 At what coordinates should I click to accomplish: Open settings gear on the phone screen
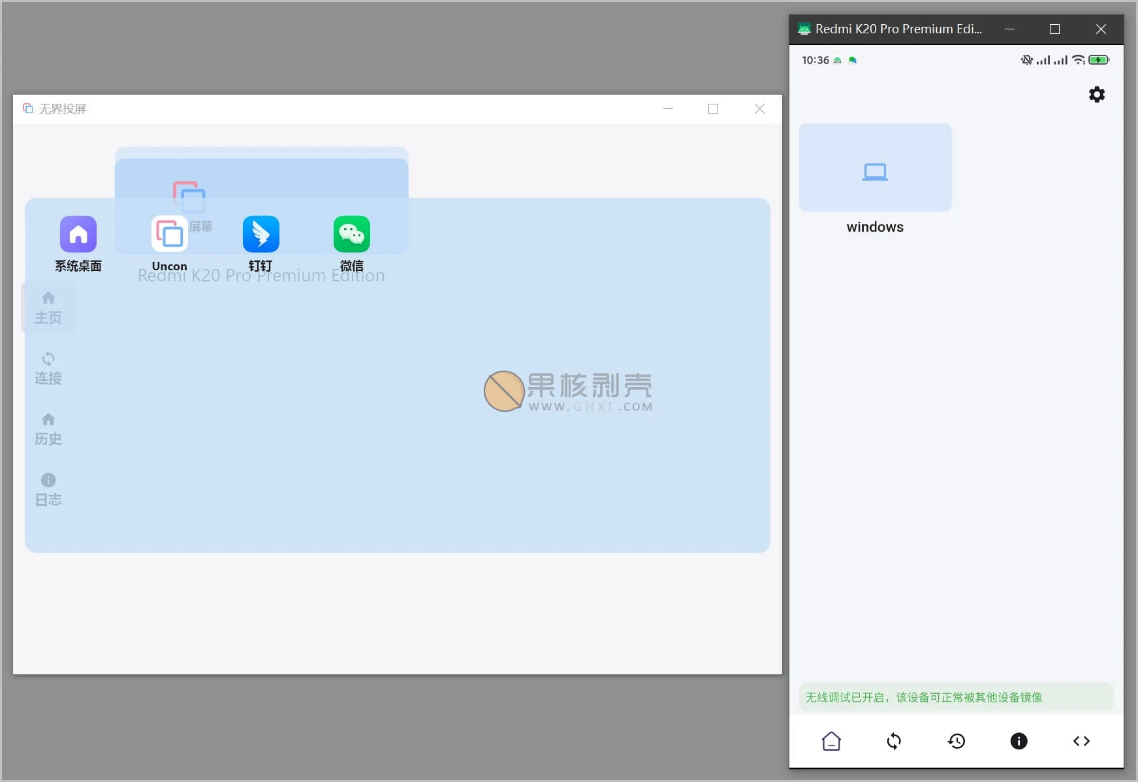[1096, 94]
